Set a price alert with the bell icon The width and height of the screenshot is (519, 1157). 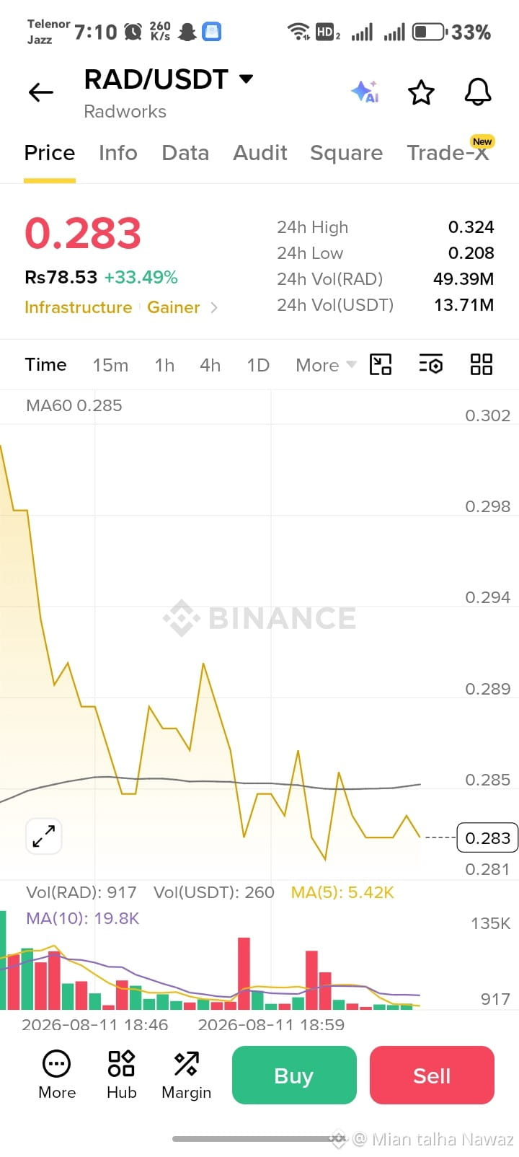click(x=477, y=92)
